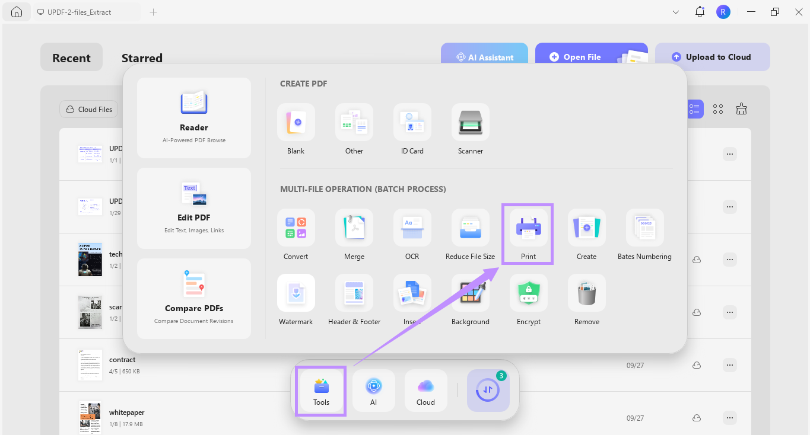Open more options for the tech row

730,260
